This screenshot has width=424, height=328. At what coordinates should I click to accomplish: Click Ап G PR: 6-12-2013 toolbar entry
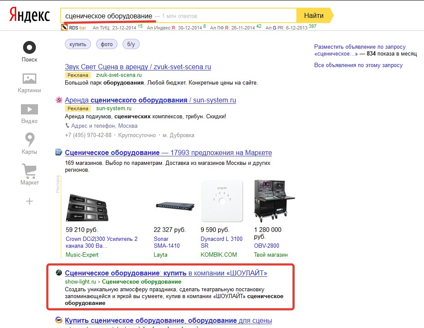pyautogui.click(x=291, y=27)
